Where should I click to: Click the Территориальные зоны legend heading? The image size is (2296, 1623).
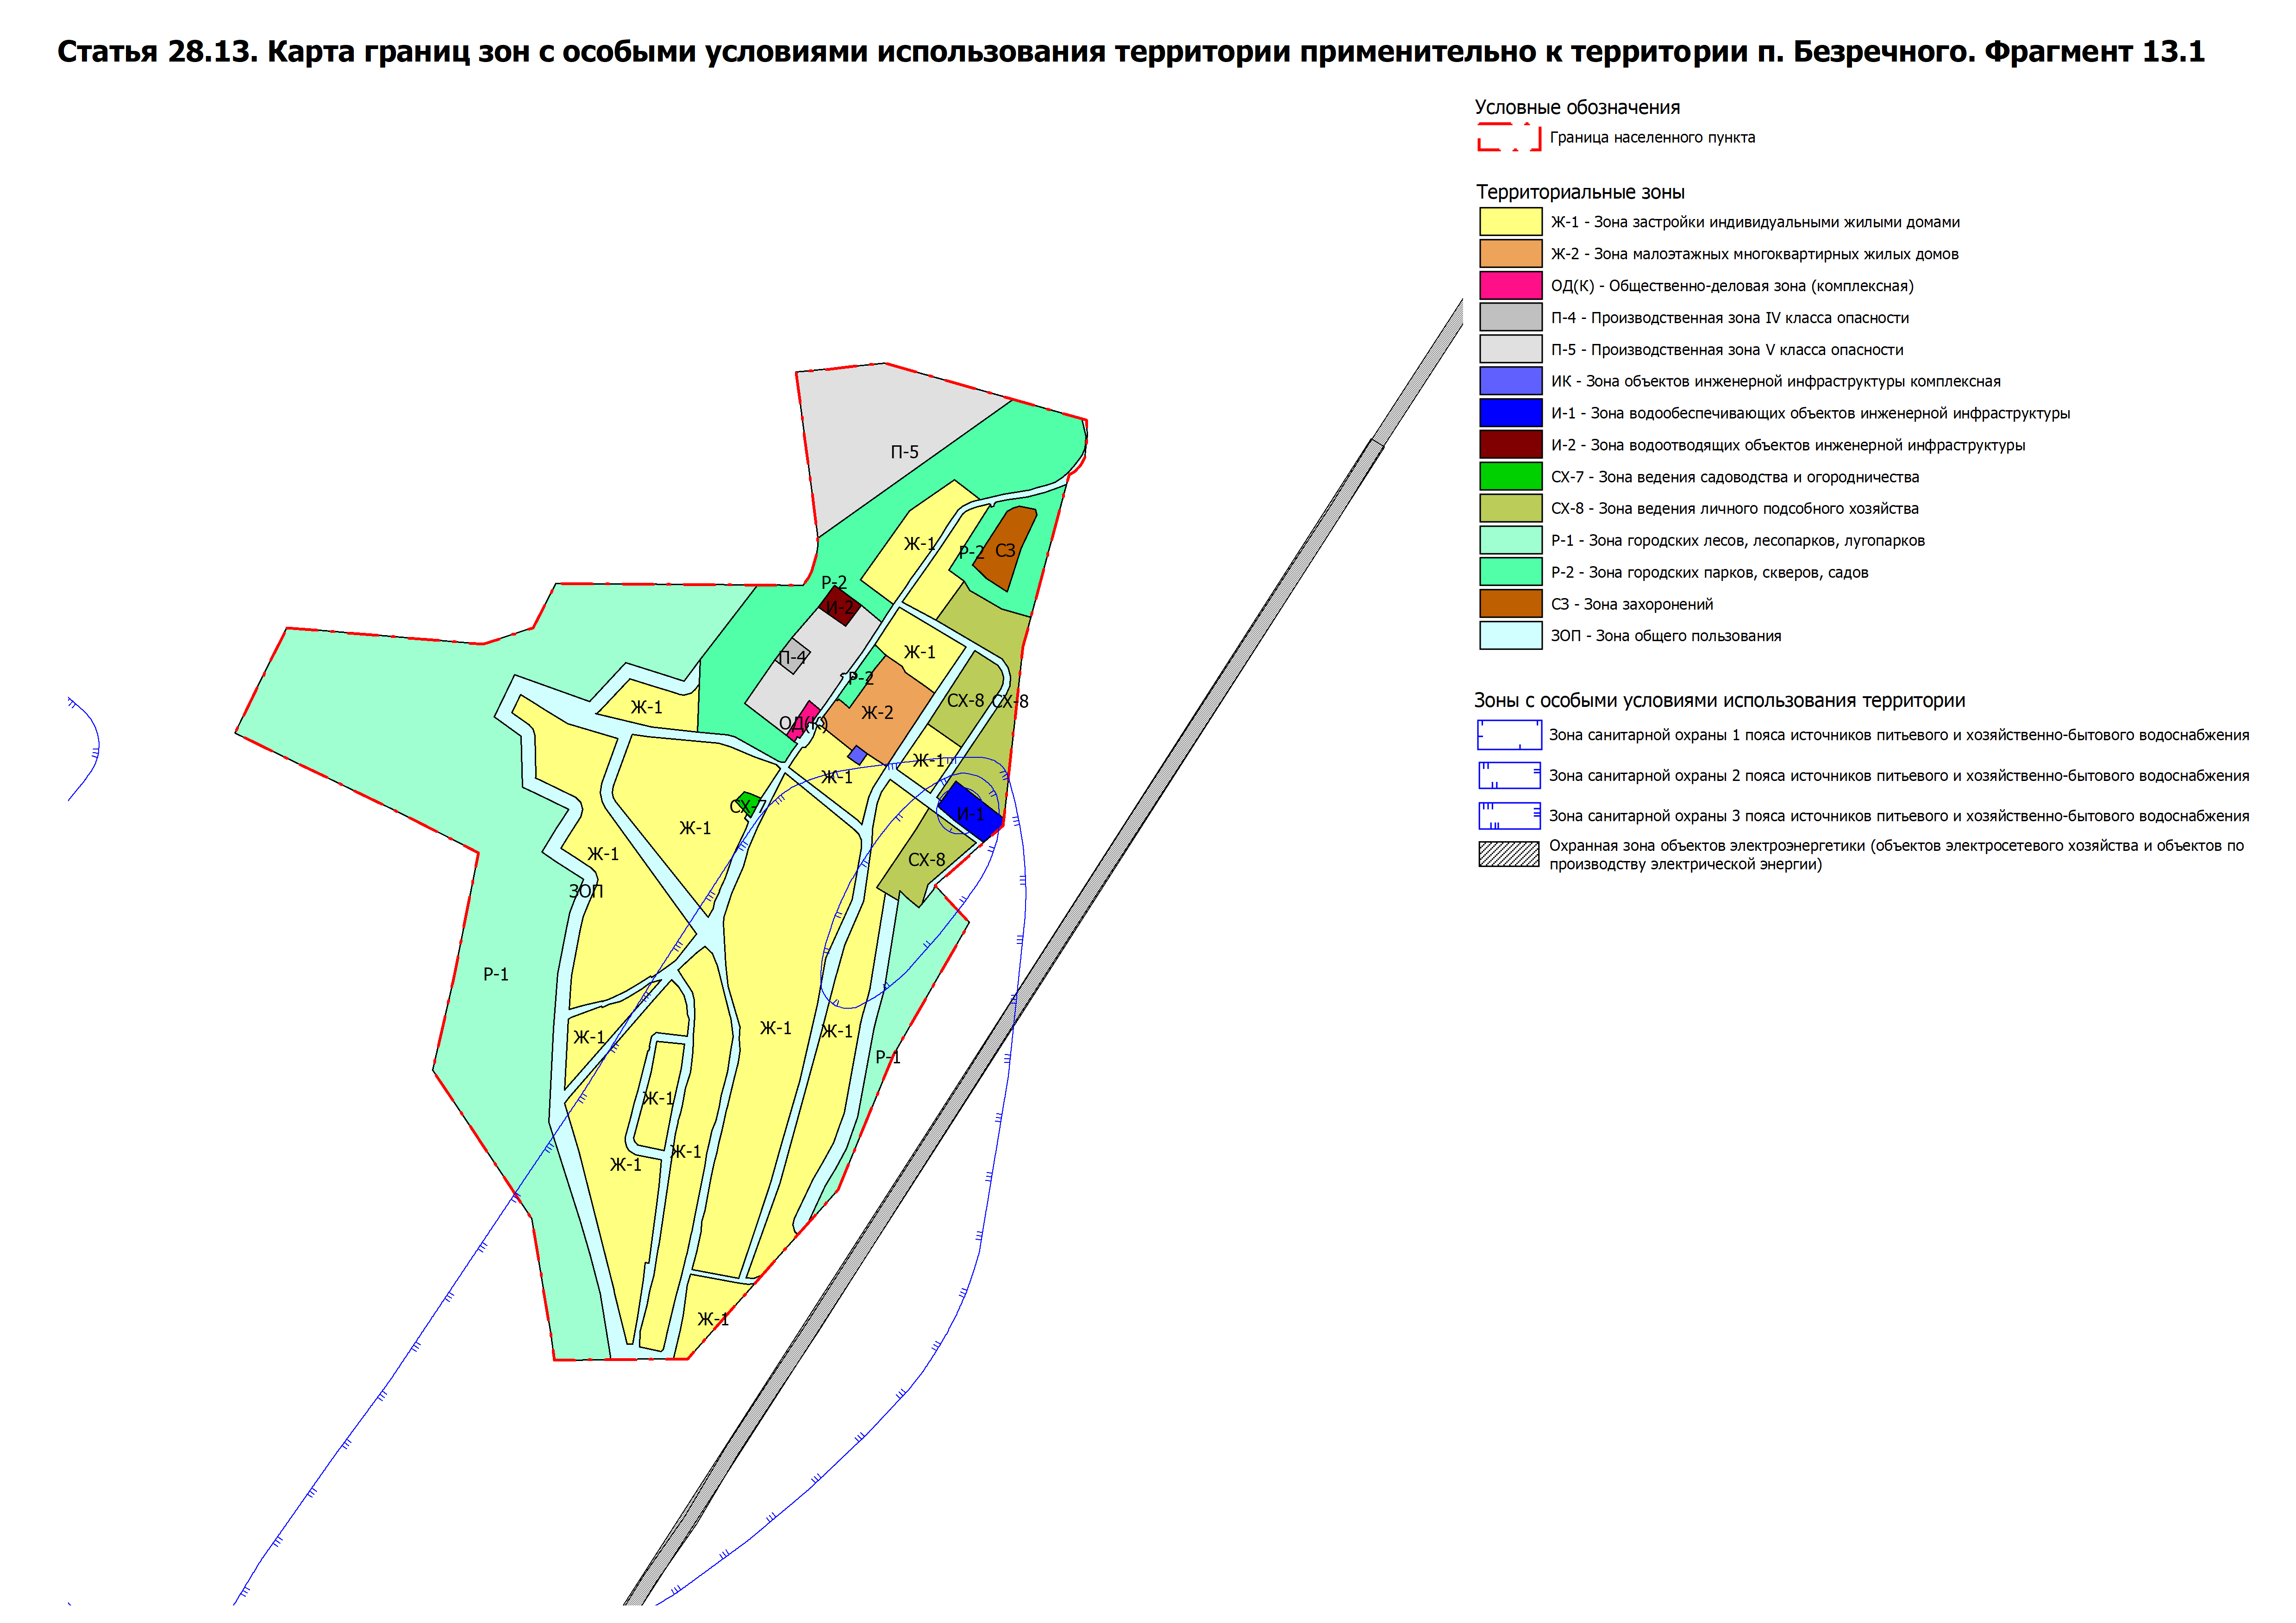1580,192
